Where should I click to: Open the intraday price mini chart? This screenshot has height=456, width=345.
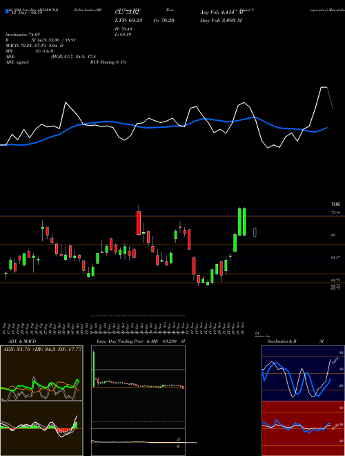coord(138,387)
